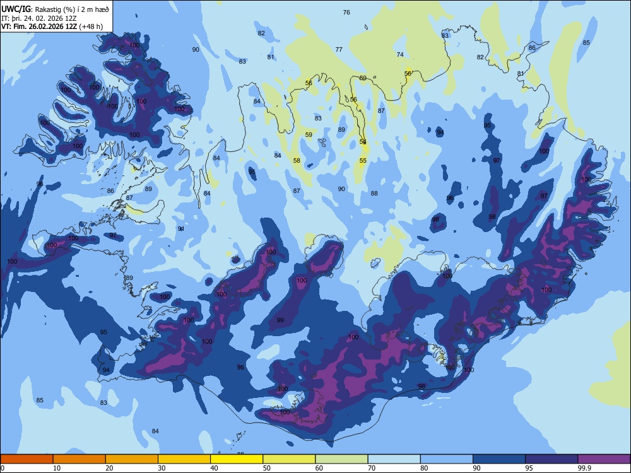Click the initial time line 'IT: þri. 24. 02. 2026 12Z'
Image resolution: width=631 pixels, height=473 pixels.
(39, 18)
